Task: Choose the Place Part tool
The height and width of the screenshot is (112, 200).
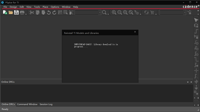Action: coord(196,26)
